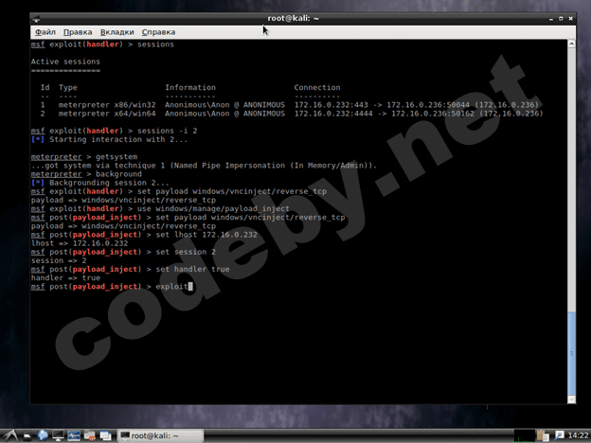Click 'Anonimous\Anon @ ANONIMOUS' in session 1 row
This screenshot has height=443, width=591.
click(x=224, y=105)
